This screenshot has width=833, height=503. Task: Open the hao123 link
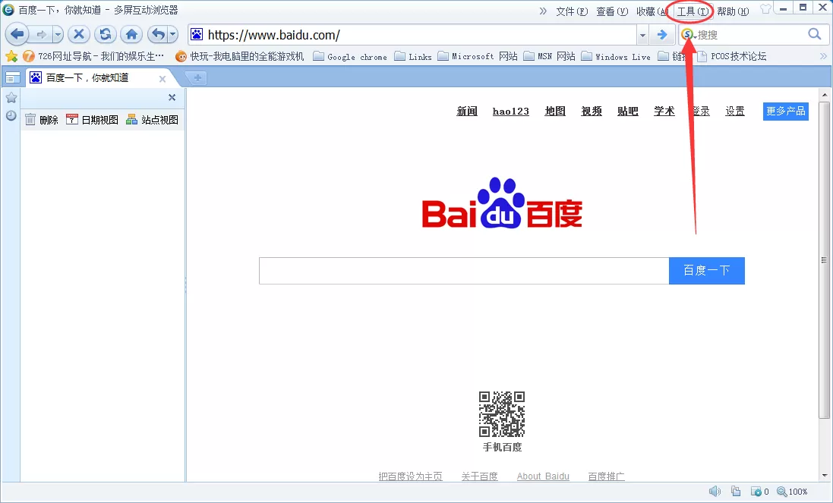[x=510, y=111]
